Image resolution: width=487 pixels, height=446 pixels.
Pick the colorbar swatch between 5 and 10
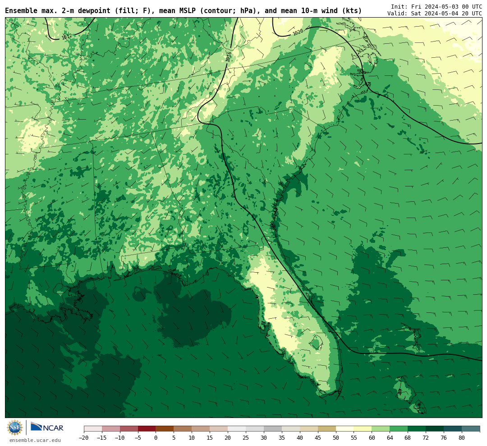click(183, 429)
